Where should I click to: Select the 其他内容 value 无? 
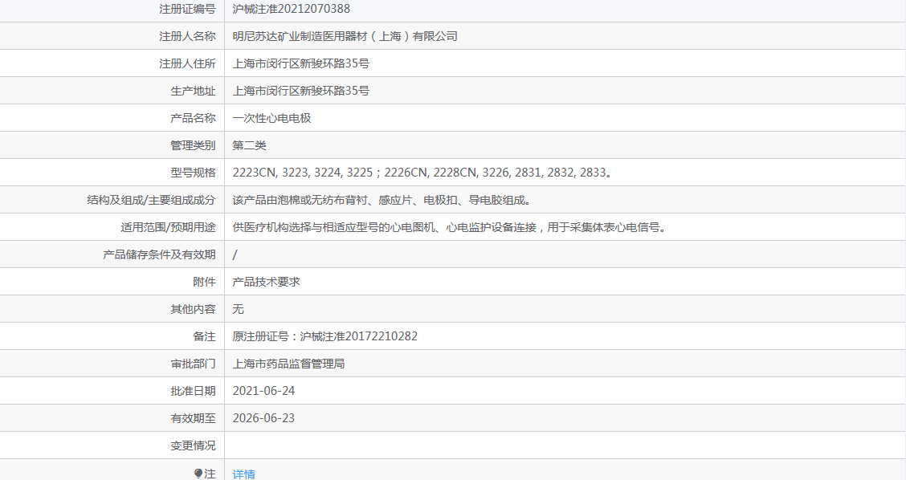click(238, 309)
